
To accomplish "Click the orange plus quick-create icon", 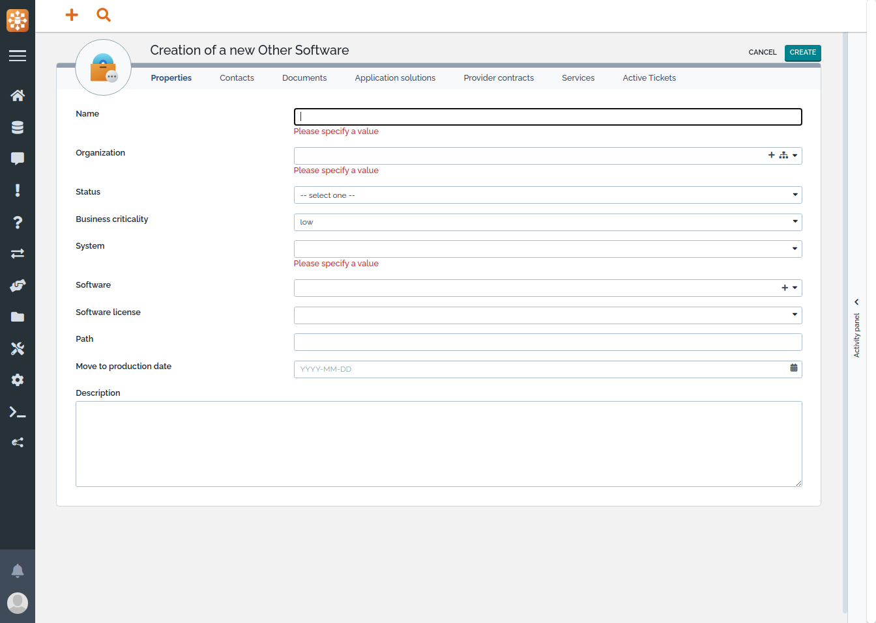I will 72,14.
